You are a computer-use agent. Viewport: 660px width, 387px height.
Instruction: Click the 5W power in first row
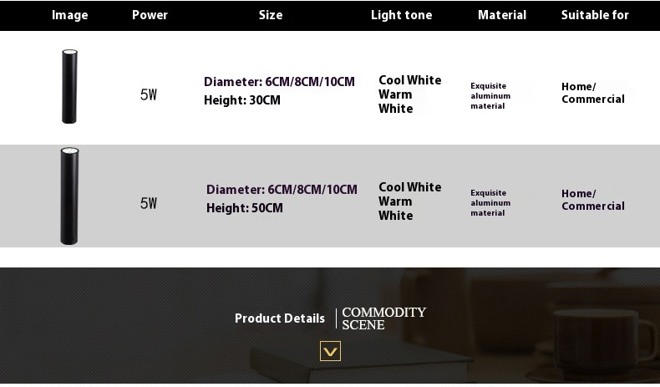149,94
